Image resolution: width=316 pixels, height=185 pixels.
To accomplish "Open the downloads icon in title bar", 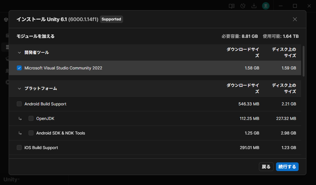I will tap(254, 6).
